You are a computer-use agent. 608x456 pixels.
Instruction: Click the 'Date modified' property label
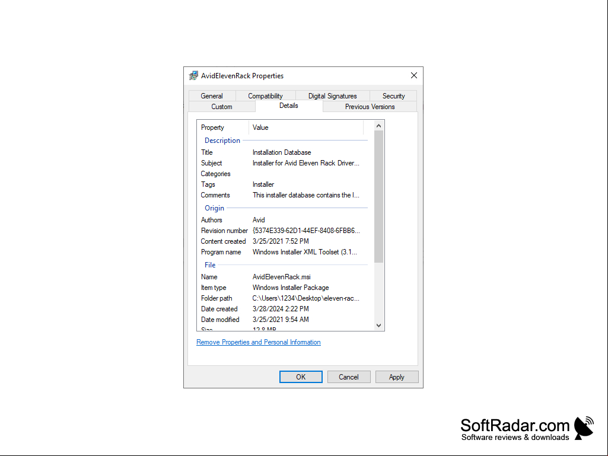[x=220, y=320]
